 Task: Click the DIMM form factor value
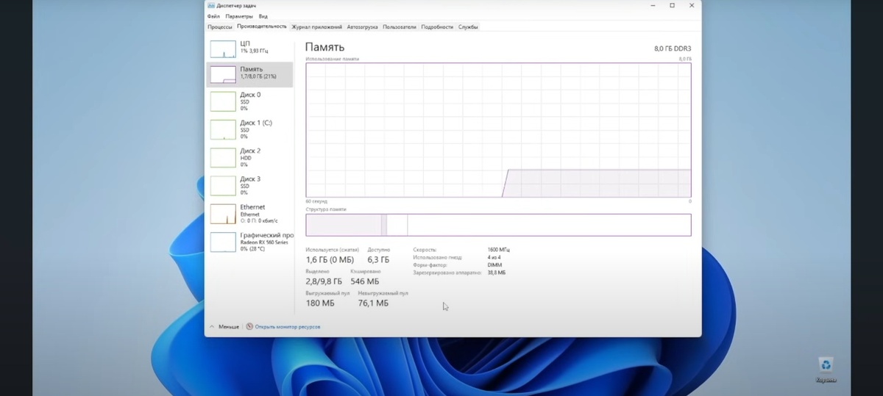(494, 265)
